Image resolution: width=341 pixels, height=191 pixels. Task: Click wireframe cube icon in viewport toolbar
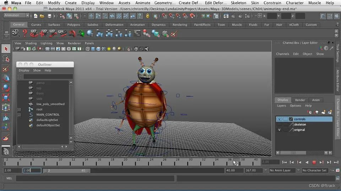[87, 49]
